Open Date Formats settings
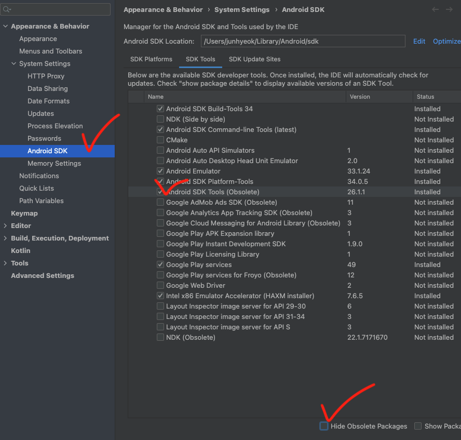461x440 pixels. (x=48, y=101)
